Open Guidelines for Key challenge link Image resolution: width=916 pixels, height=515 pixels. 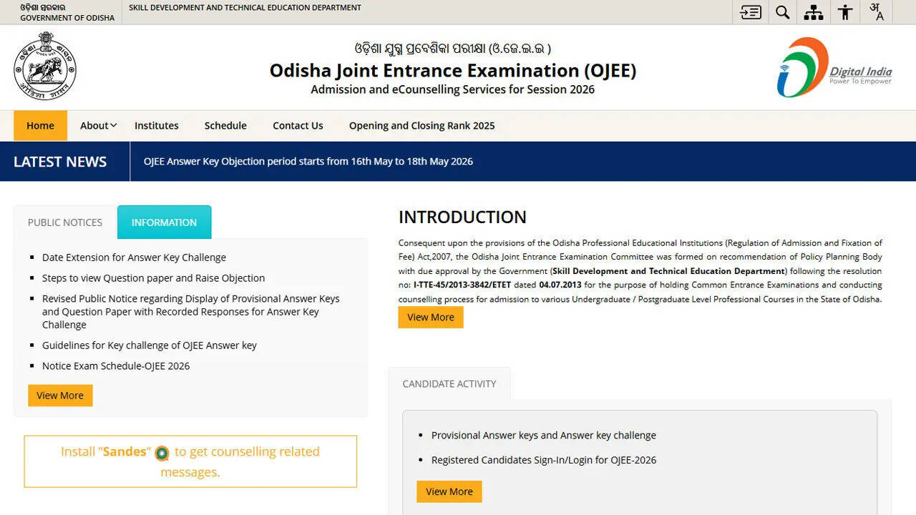click(149, 345)
